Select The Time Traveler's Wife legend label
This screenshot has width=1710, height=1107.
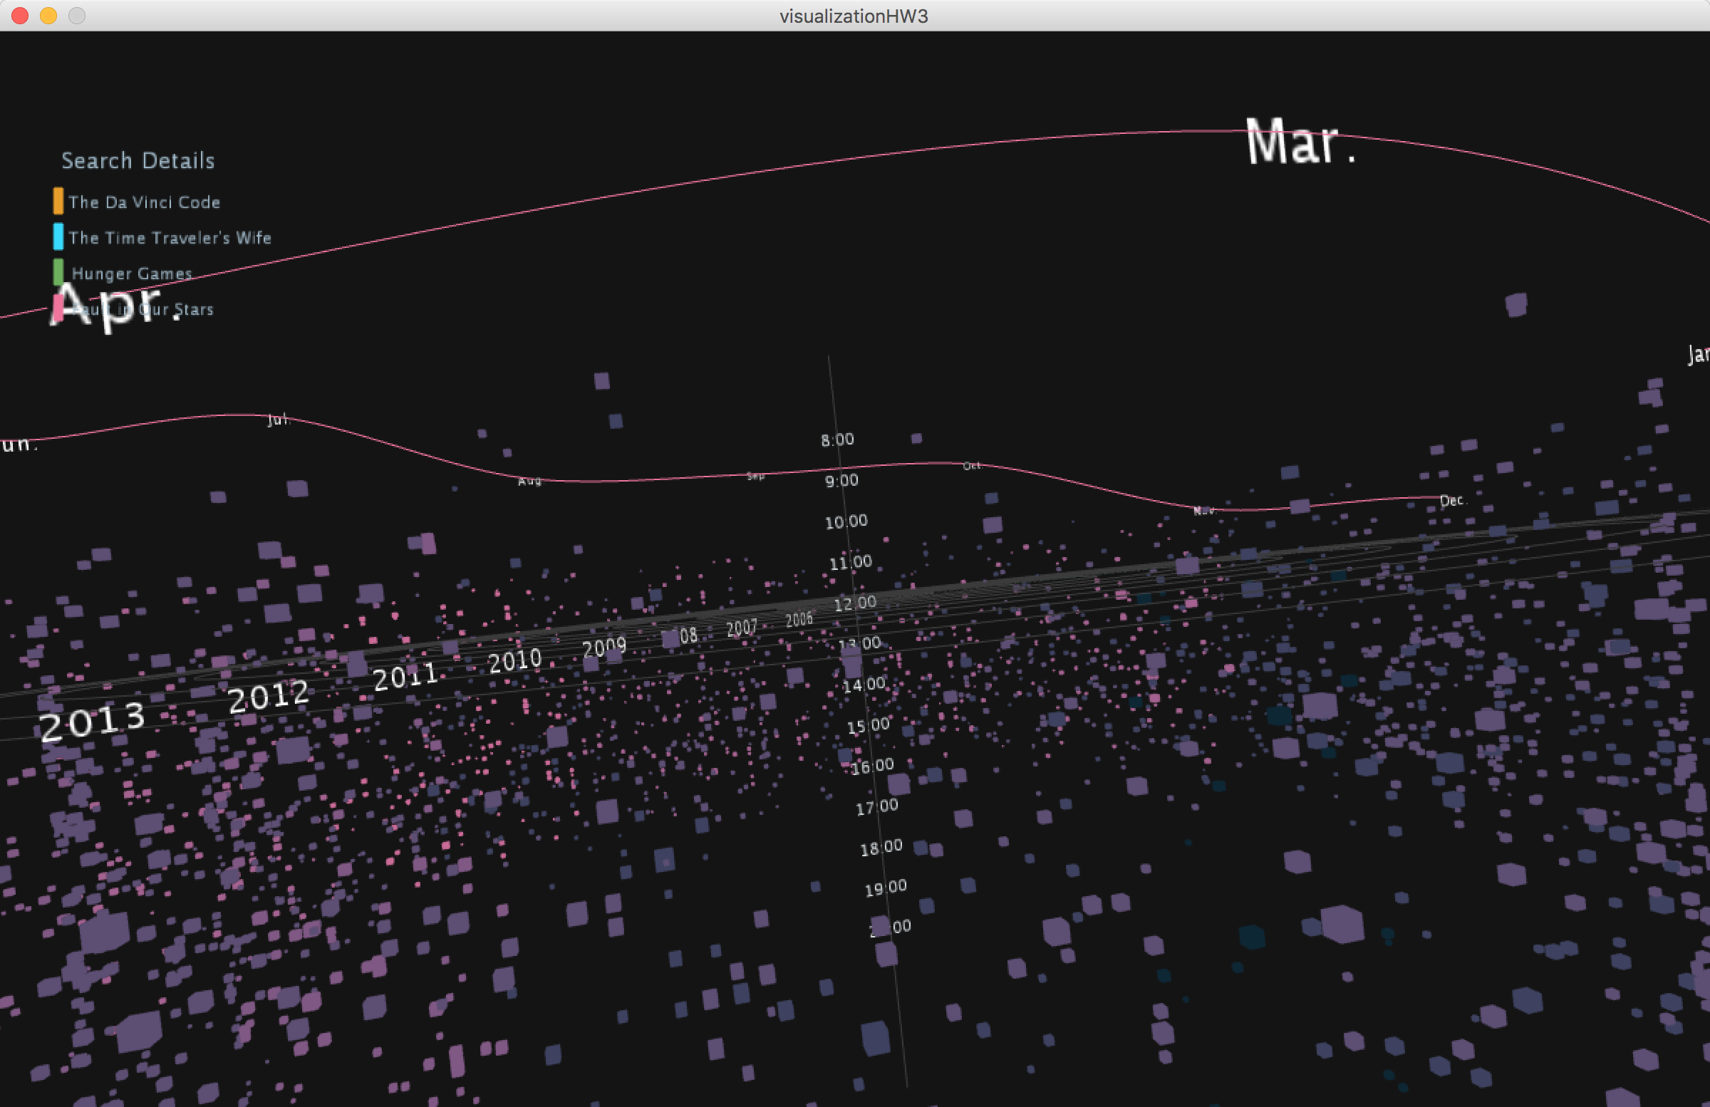170,238
